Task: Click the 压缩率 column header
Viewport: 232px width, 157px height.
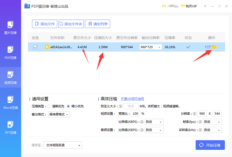Action: [170, 38]
